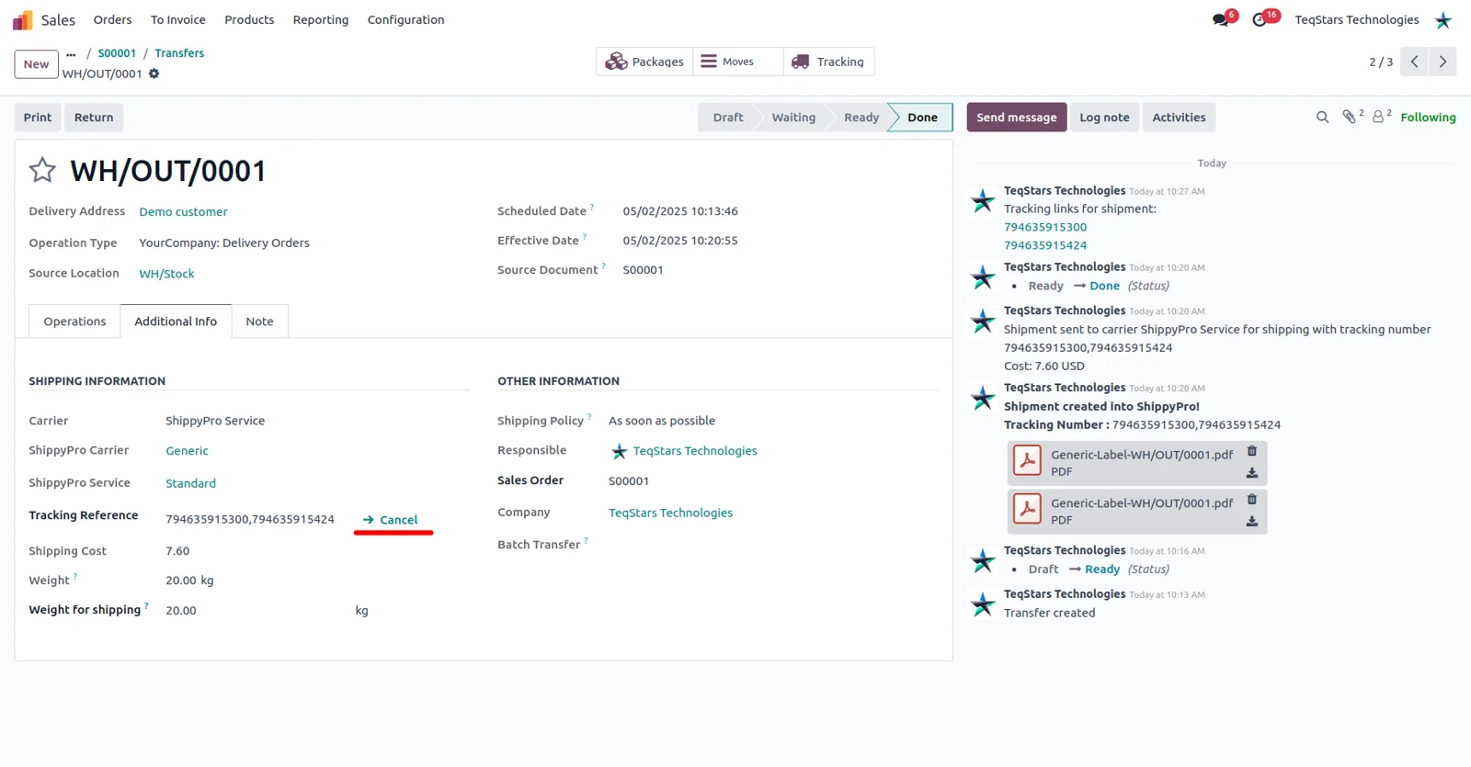Download the first Generic-Label PDF attachment
This screenshot has height=767, width=1471.
[1251, 473]
